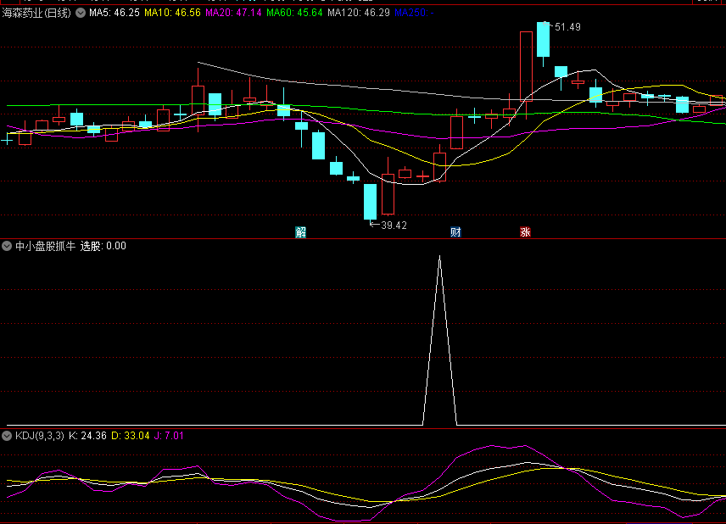This screenshot has width=726, height=524.
Task: Open the main chart indicator dropdown beside 海森药业
Action: point(81,13)
